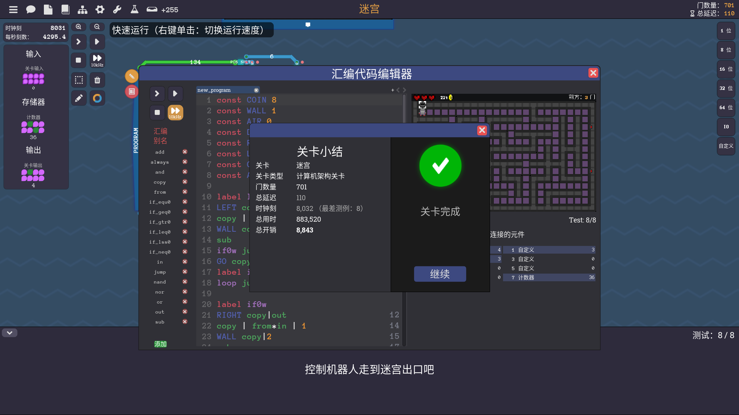The height and width of the screenshot is (415, 739).
Task: Go to next program tab arrow
Action: 405,90
